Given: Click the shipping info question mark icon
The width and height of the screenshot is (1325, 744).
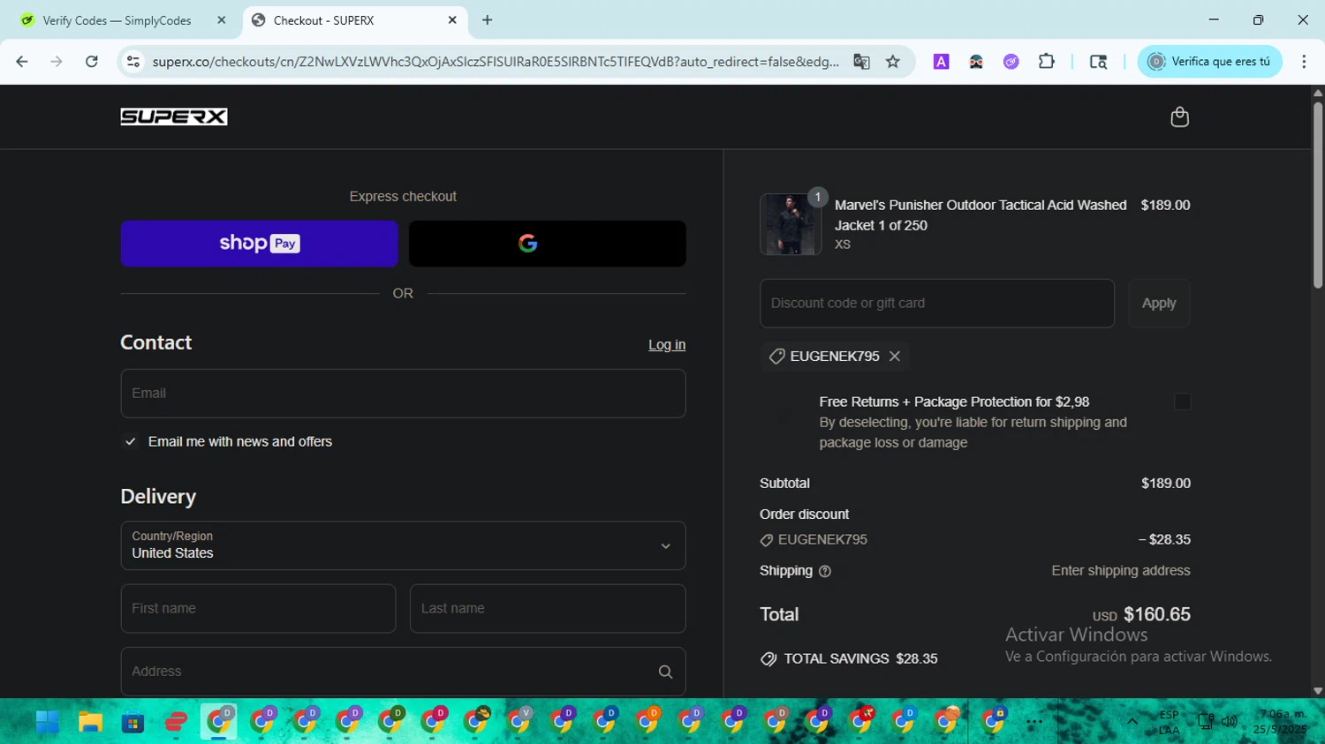Looking at the screenshot, I should [825, 572].
